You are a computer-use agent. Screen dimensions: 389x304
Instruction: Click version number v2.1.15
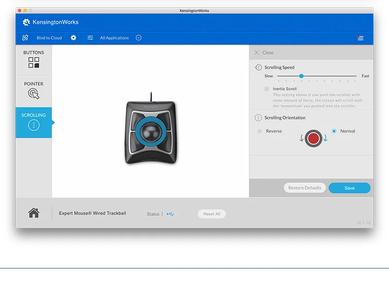coord(363,223)
